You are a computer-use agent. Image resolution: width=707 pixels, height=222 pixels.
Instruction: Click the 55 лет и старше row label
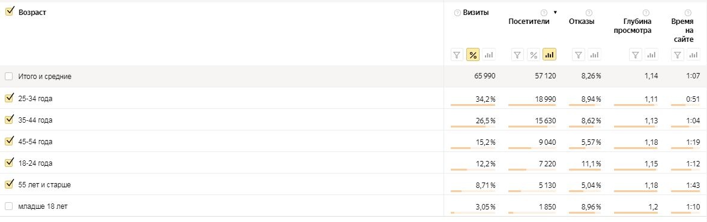tap(44, 185)
